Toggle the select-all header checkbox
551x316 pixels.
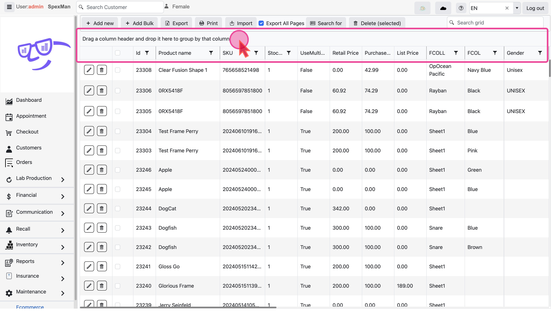(x=118, y=53)
